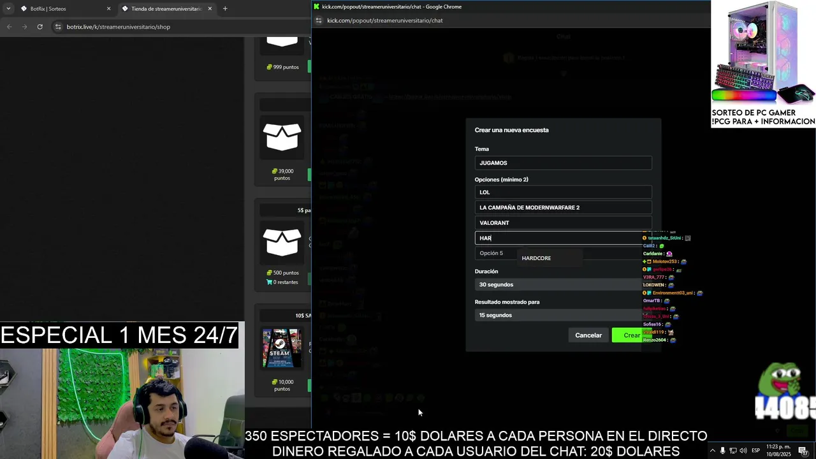
Task: Click username Environmentt03_uni in chat overlay
Action: pyautogui.click(x=673, y=293)
